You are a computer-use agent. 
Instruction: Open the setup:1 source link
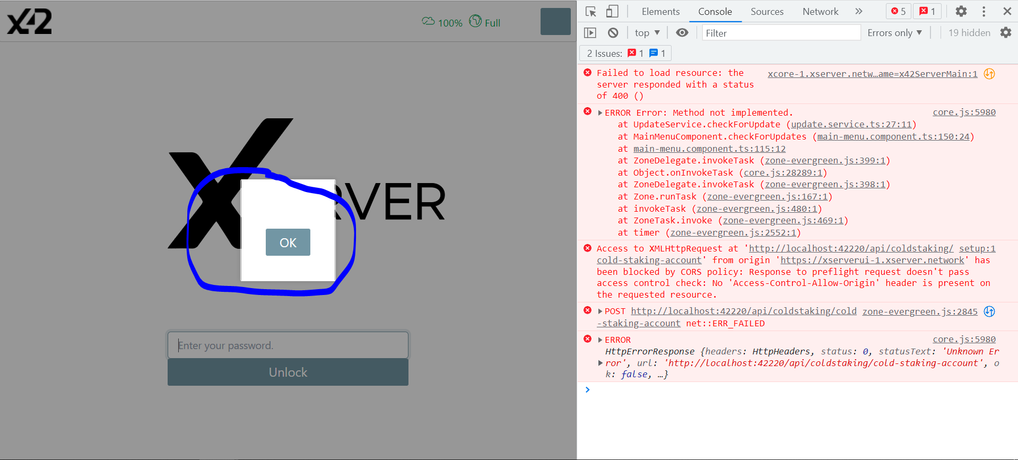coord(977,249)
